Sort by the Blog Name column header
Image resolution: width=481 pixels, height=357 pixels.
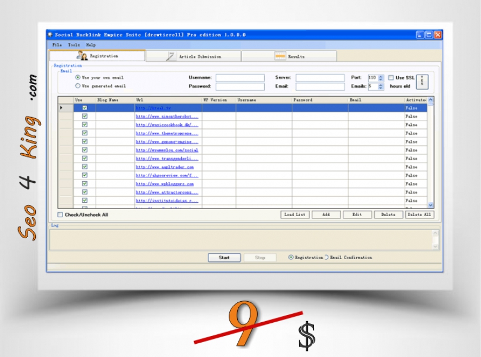pos(115,100)
